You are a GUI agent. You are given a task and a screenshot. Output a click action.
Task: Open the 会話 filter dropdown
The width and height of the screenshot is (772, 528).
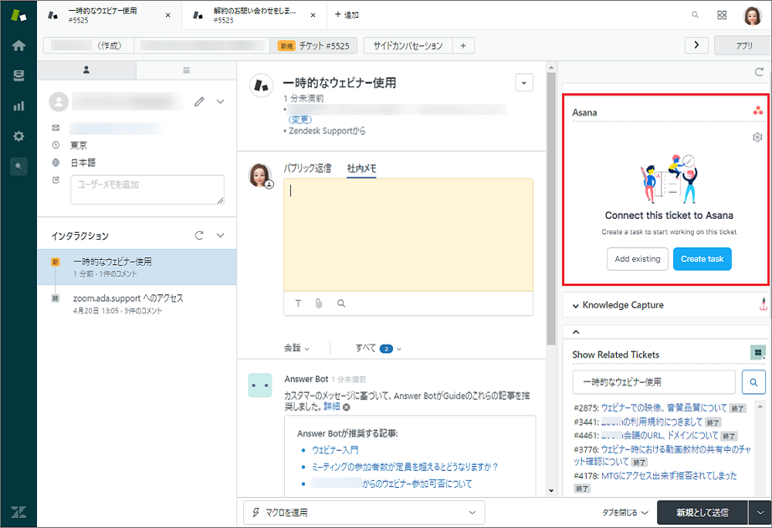coord(296,348)
